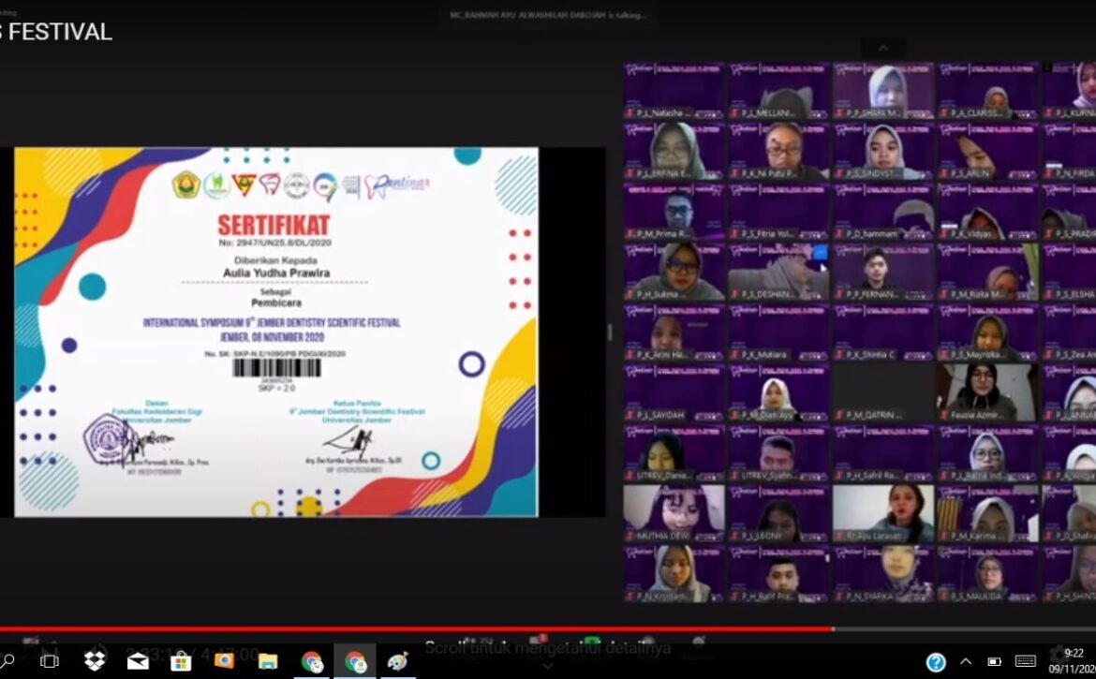Select the P_S_Fitria Yol participant tile
This screenshot has height=679, width=1096.
tap(778, 212)
